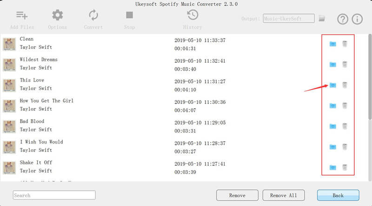
Task: Select the song title Bad Blood
Action: point(32,122)
